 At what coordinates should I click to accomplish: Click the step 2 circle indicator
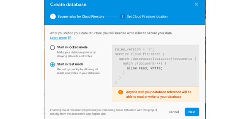122,17
